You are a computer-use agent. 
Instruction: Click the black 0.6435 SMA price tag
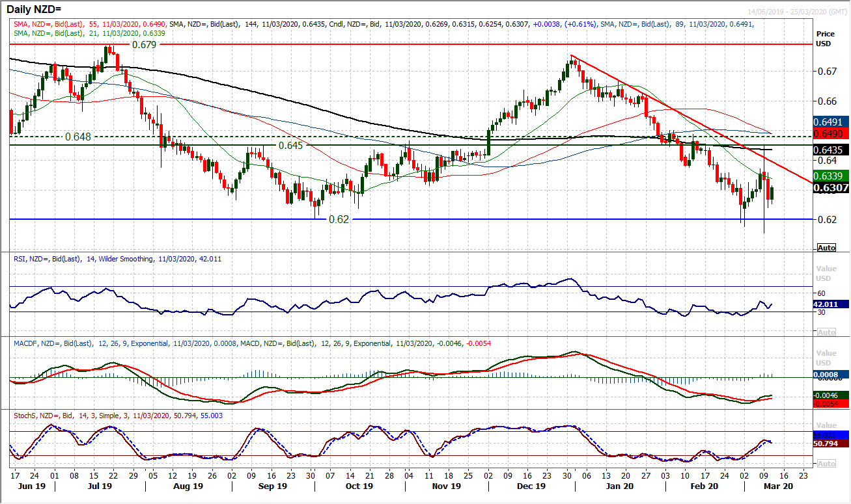[831, 150]
